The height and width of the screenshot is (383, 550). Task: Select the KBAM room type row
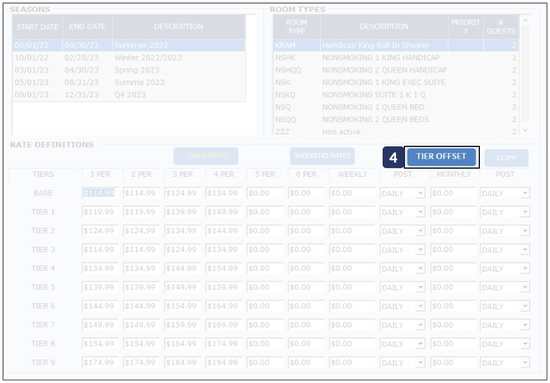(x=395, y=45)
